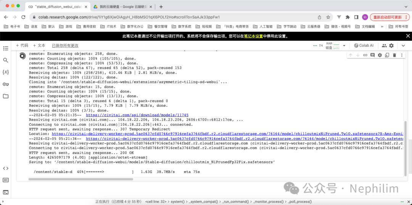Go back to the previous page

tap(6, 17)
